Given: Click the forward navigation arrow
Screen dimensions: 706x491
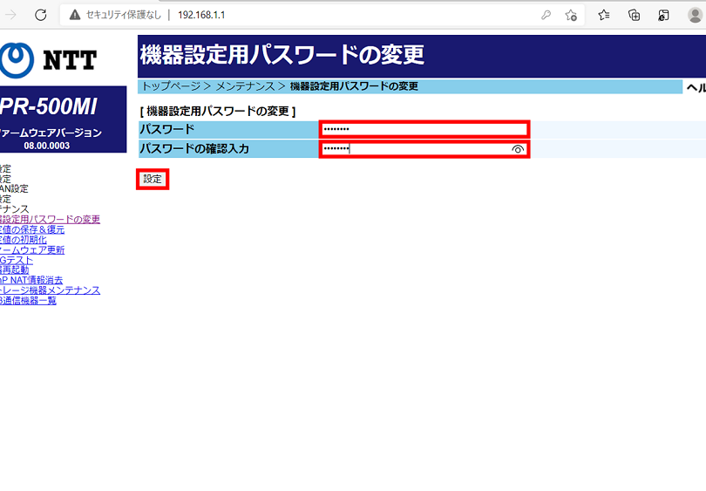Looking at the screenshot, I should (x=11, y=15).
